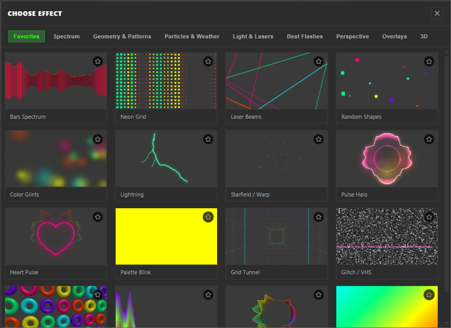Image resolution: width=451 pixels, height=328 pixels.
Task: Click the Glitch / VHS caption
Action: pos(356,272)
